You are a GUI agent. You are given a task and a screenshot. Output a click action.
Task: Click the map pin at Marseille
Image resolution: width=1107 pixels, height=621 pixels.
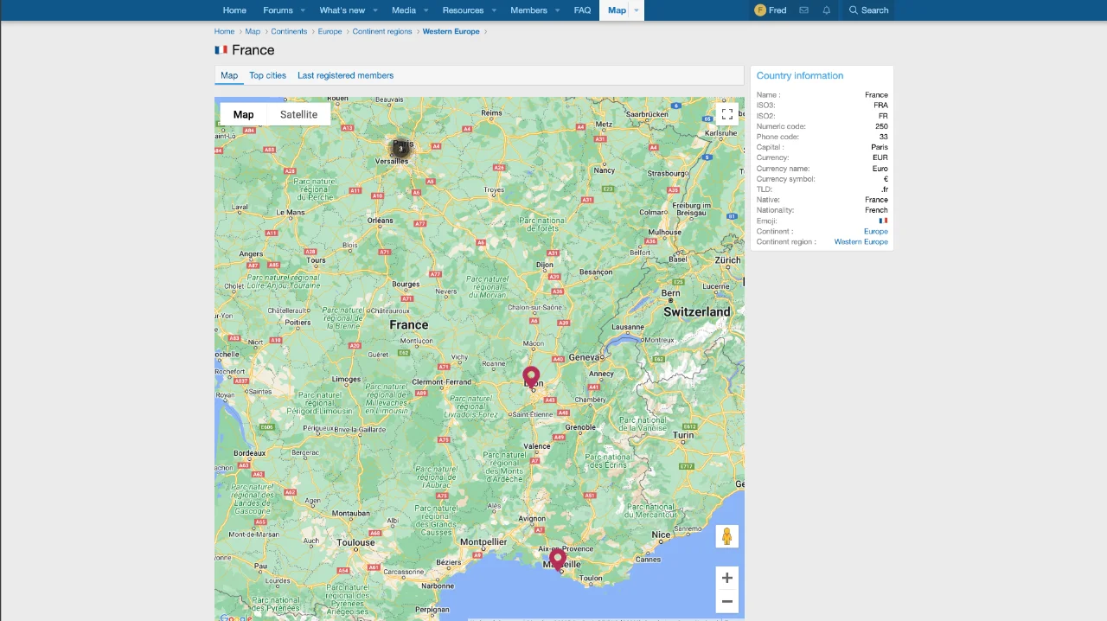pyautogui.click(x=558, y=560)
